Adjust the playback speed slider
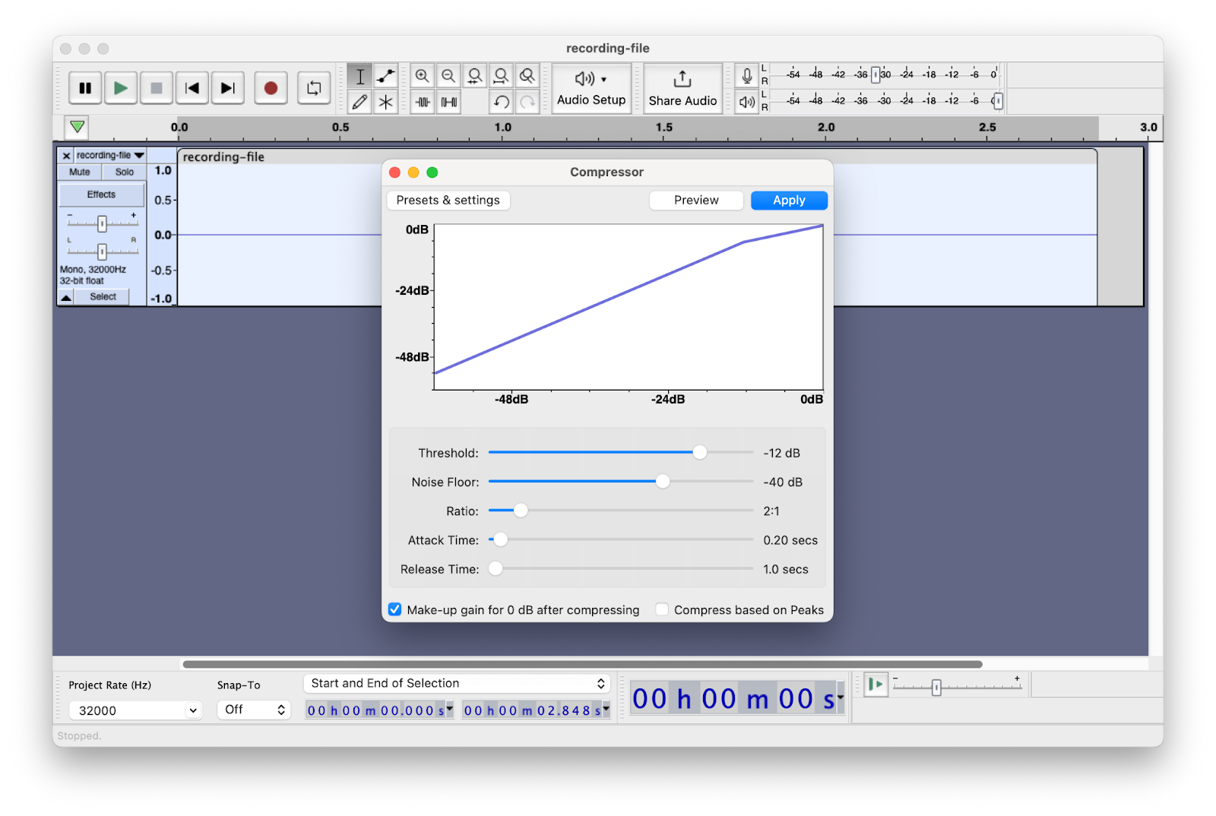1216x816 pixels. pyautogui.click(x=936, y=687)
